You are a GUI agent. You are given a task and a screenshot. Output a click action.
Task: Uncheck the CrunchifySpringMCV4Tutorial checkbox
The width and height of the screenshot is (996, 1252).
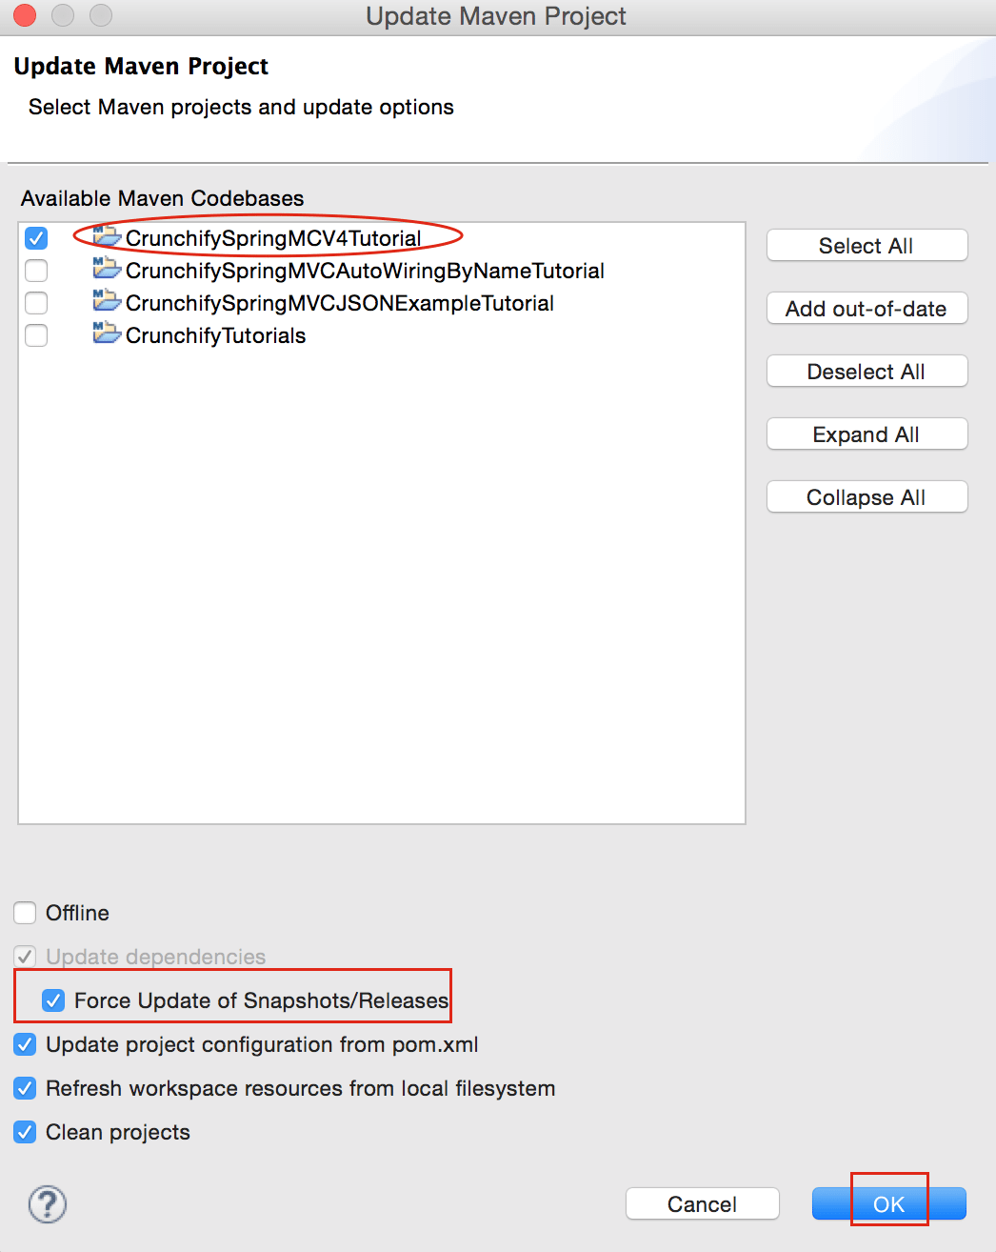36,238
